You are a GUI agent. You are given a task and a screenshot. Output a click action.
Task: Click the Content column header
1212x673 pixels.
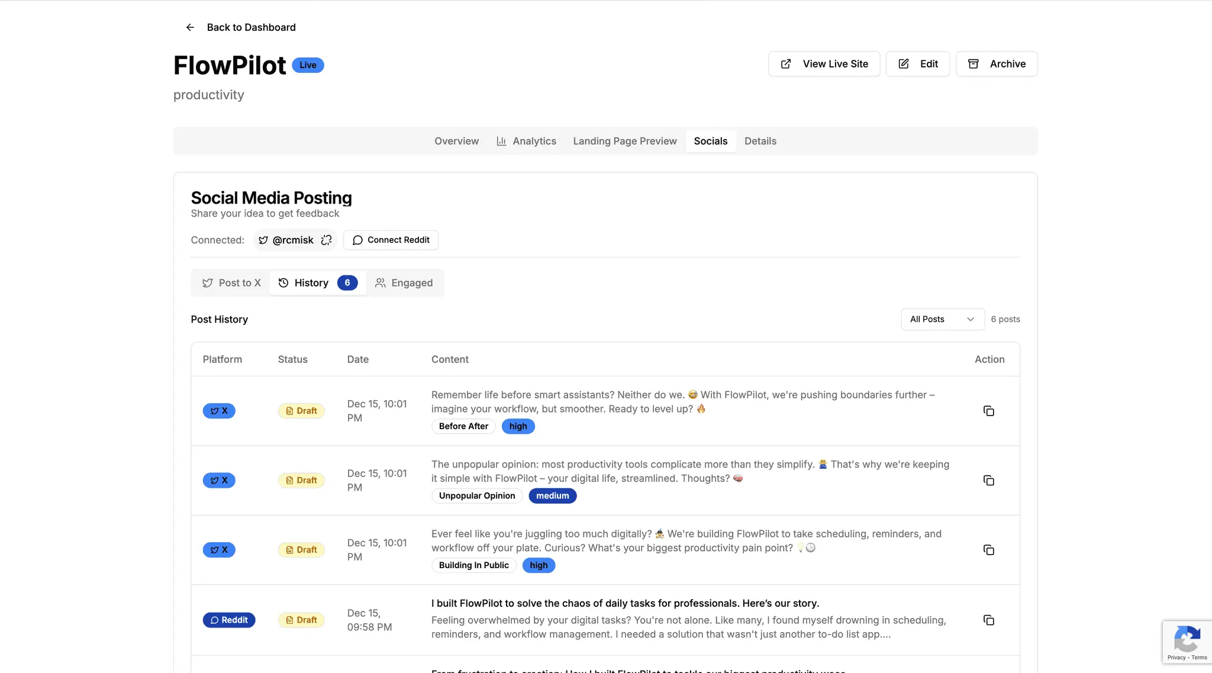(450, 359)
